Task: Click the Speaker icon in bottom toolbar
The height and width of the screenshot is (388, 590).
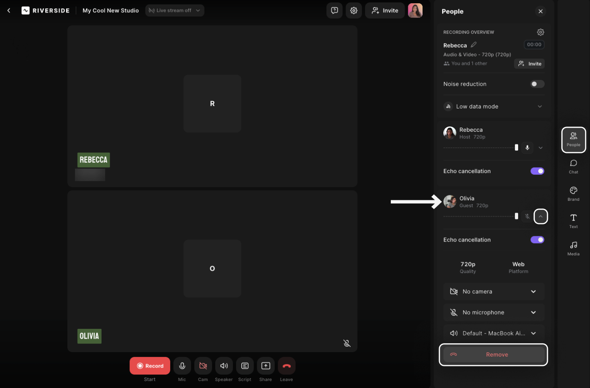Action: pos(224,366)
